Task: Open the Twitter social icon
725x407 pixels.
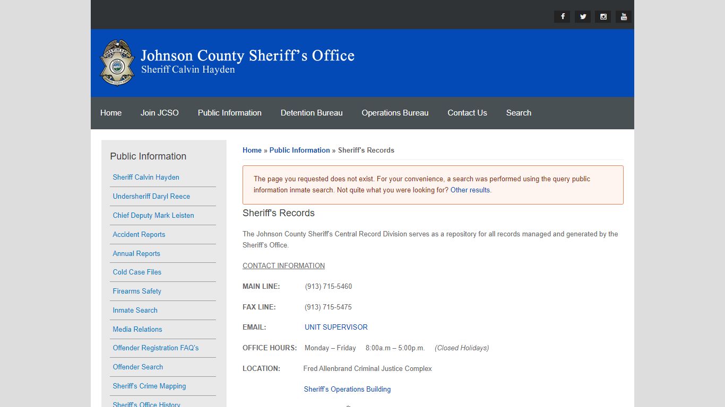Action: (583, 16)
